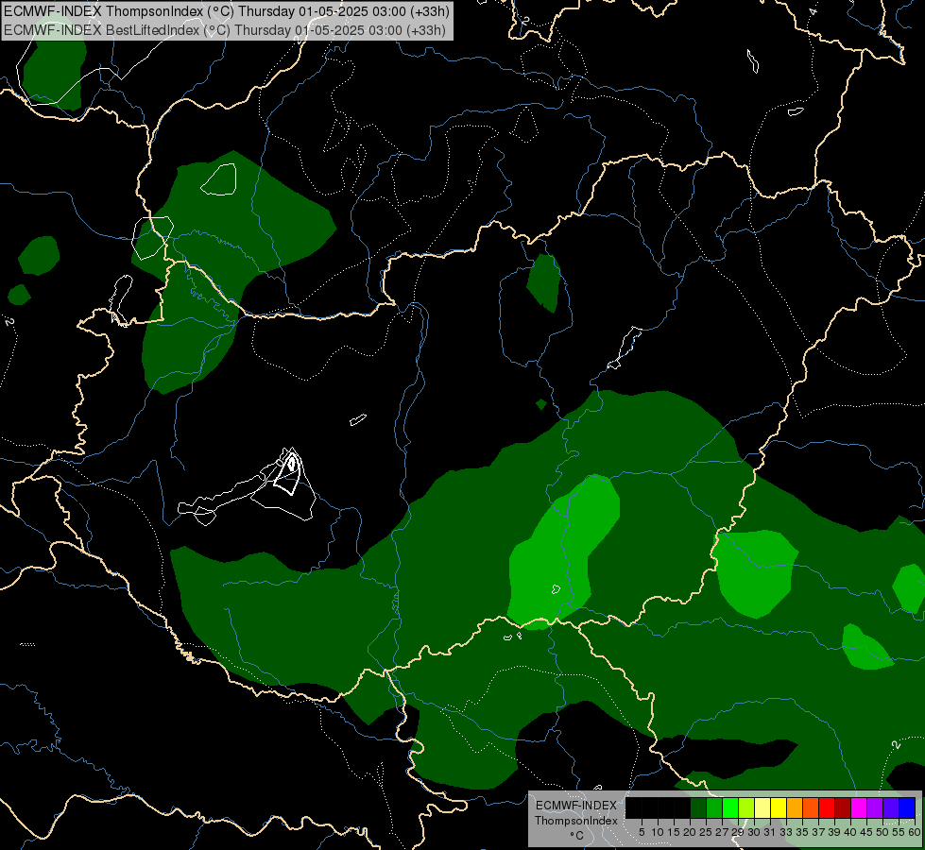Image resolution: width=925 pixels, height=850 pixels.
Task: Select the purple 45-50 legend swatch
Action: (875, 807)
